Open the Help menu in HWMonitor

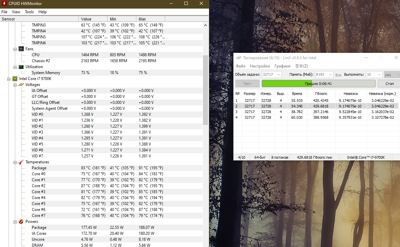[x=42, y=12]
